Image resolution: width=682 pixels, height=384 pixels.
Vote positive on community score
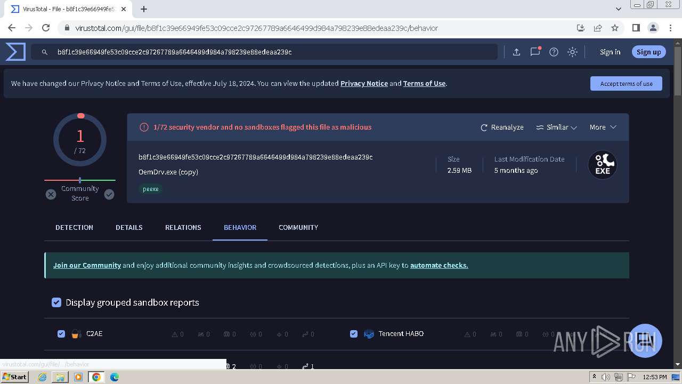tap(109, 194)
